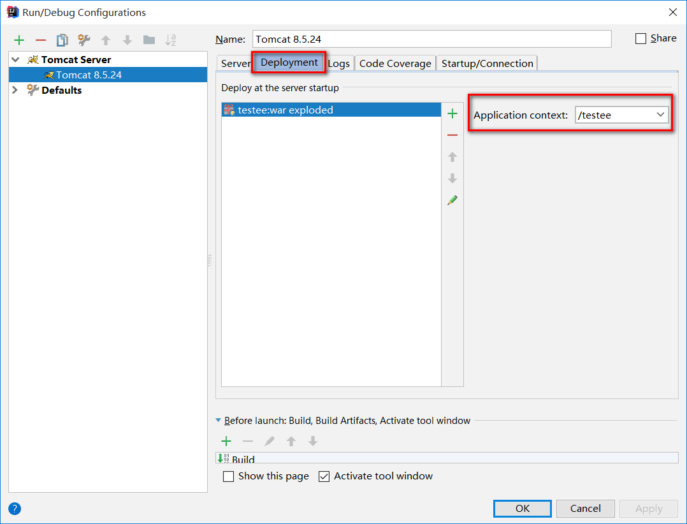
Task: Click the Apply button
Action: (x=649, y=508)
